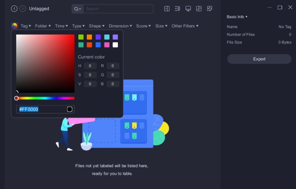Toggle the side panel layout icon
This screenshot has width=296, height=189.
[x=167, y=8]
